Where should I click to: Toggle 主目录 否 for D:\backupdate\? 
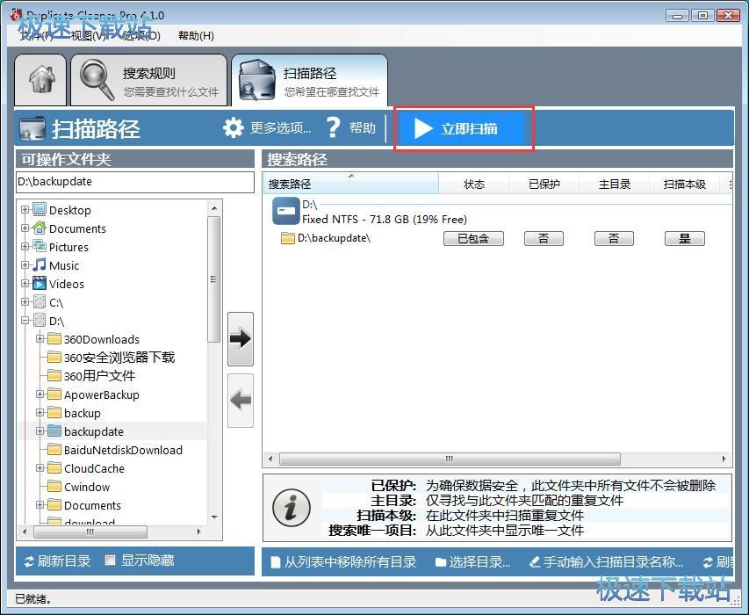tap(614, 238)
